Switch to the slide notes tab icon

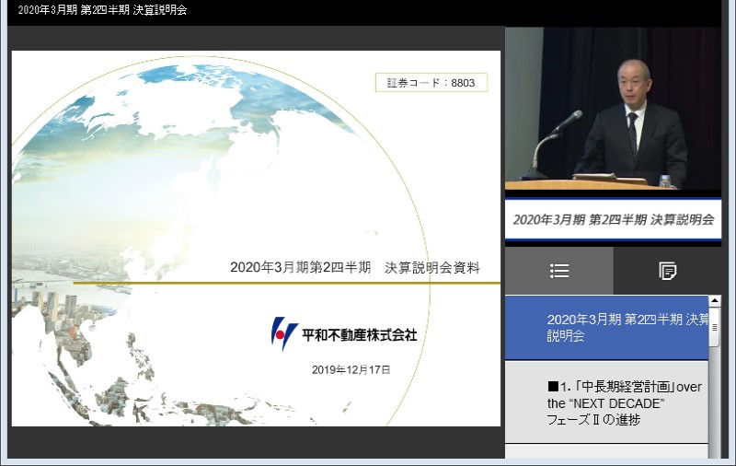click(x=667, y=271)
